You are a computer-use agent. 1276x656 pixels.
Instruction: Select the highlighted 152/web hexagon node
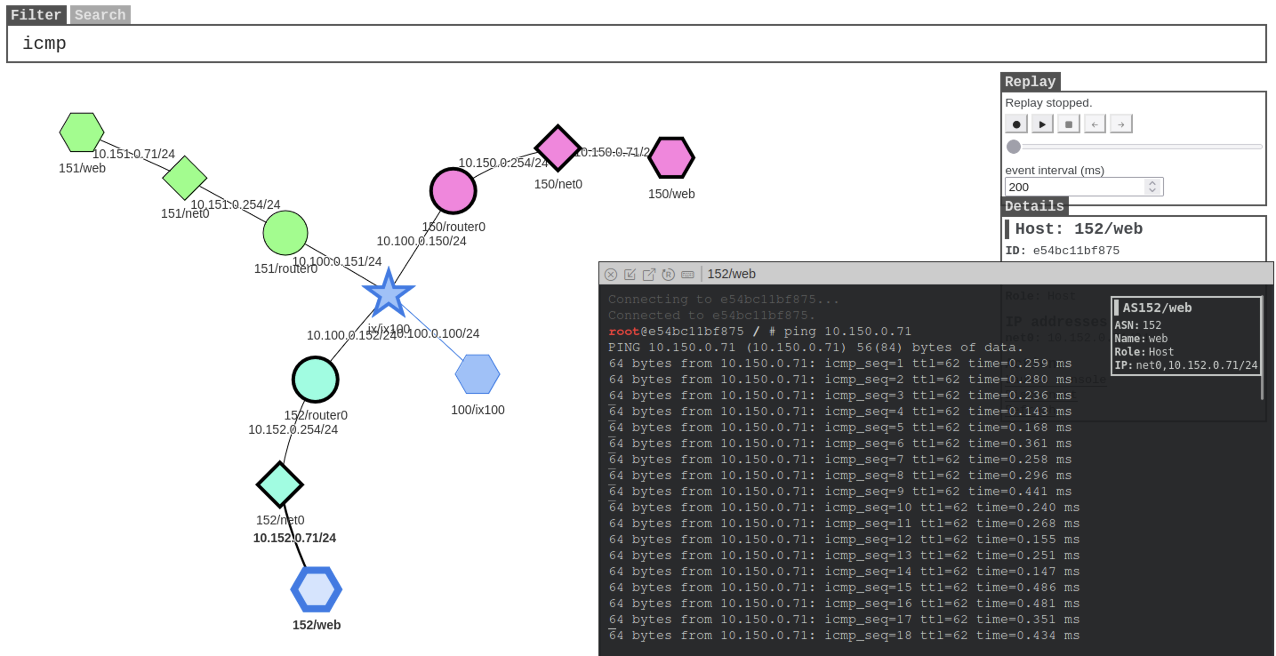(x=316, y=589)
